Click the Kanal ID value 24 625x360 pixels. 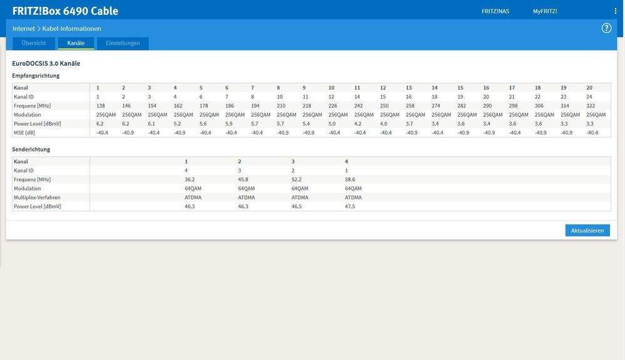point(589,97)
